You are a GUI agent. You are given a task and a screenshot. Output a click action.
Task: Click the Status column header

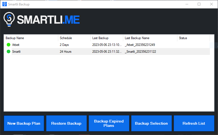click(193, 38)
